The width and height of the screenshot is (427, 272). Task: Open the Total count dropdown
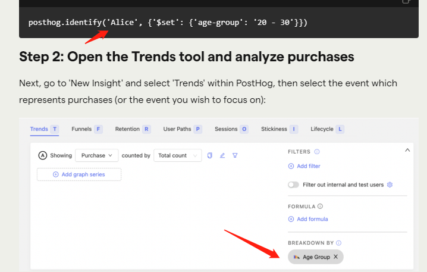[x=178, y=155]
